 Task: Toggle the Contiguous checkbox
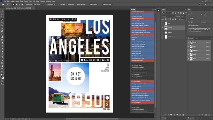(67, 4)
